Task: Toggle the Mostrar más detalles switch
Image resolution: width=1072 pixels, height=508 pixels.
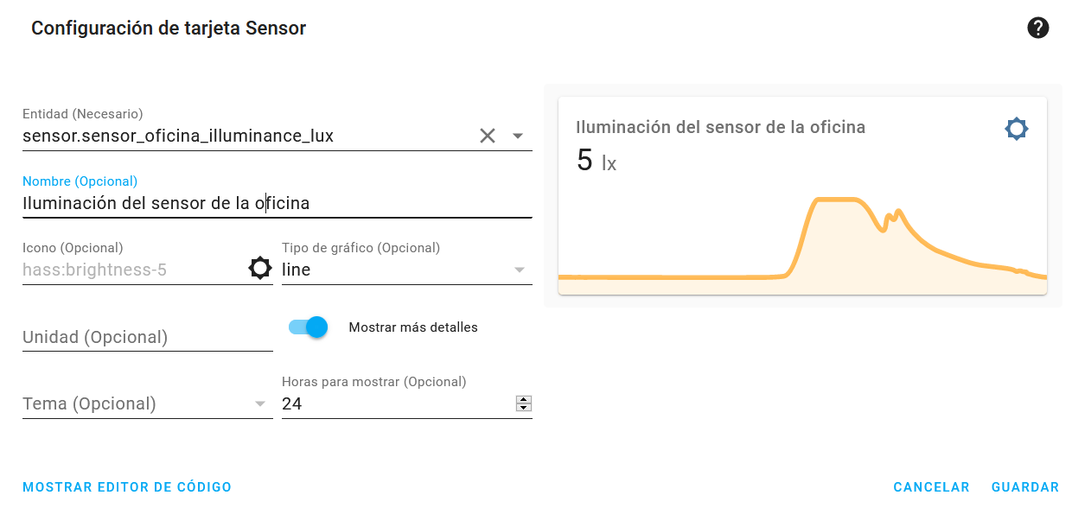Action: tap(309, 327)
